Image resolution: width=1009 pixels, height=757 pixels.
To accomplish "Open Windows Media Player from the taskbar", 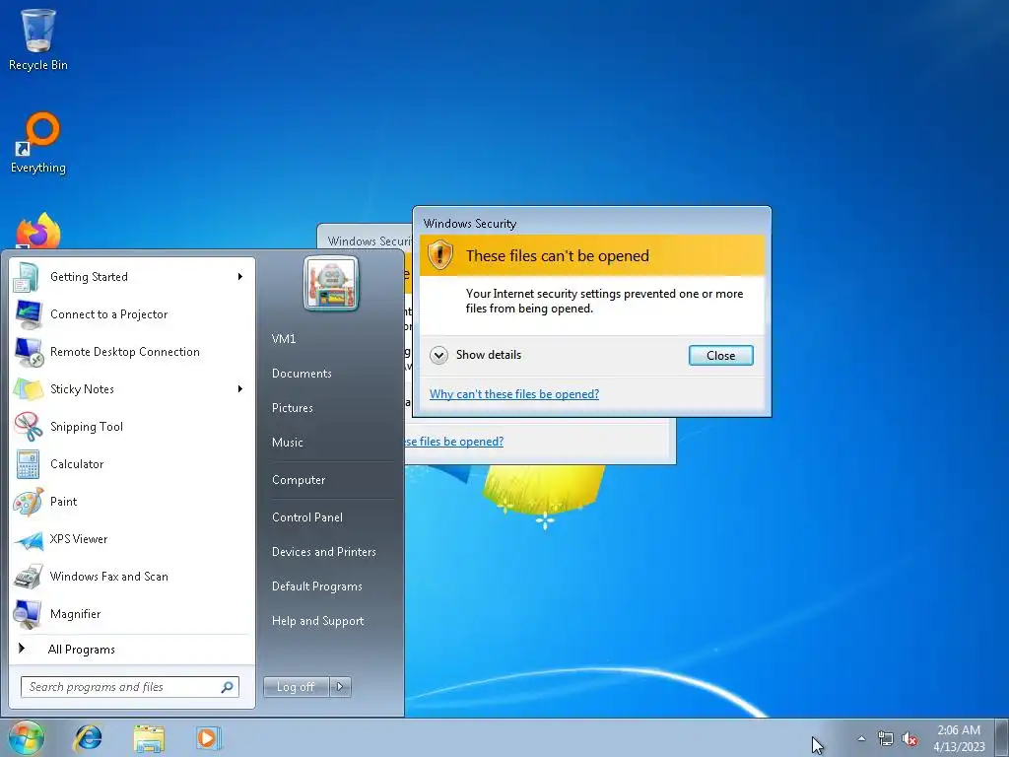I will pos(209,737).
